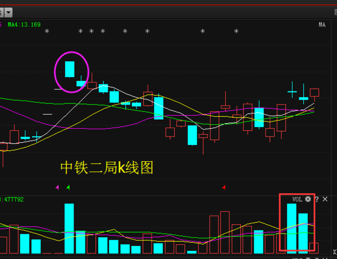Viewport: 337px width, 259px height.
Task: Select the last red candlestick at chart right
Action: pyautogui.click(x=314, y=93)
